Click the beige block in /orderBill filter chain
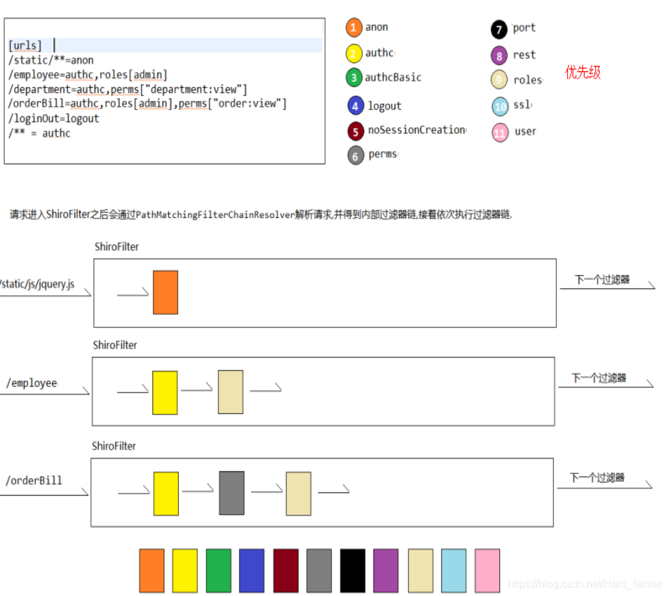 (x=298, y=494)
